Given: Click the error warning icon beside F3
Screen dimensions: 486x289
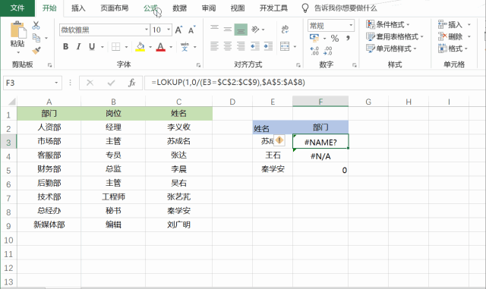Looking at the screenshot, I should 279,140.
